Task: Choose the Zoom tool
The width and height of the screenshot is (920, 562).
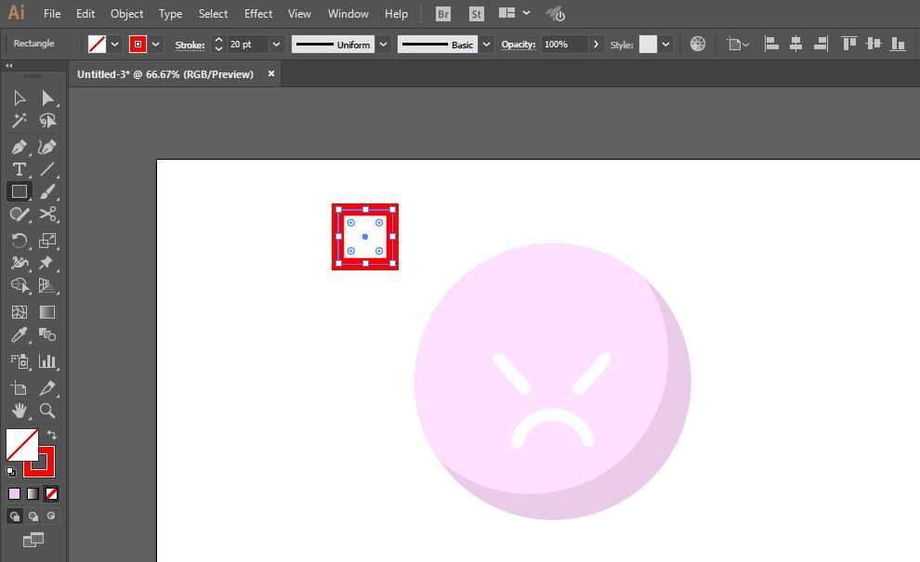Action: pos(47,411)
